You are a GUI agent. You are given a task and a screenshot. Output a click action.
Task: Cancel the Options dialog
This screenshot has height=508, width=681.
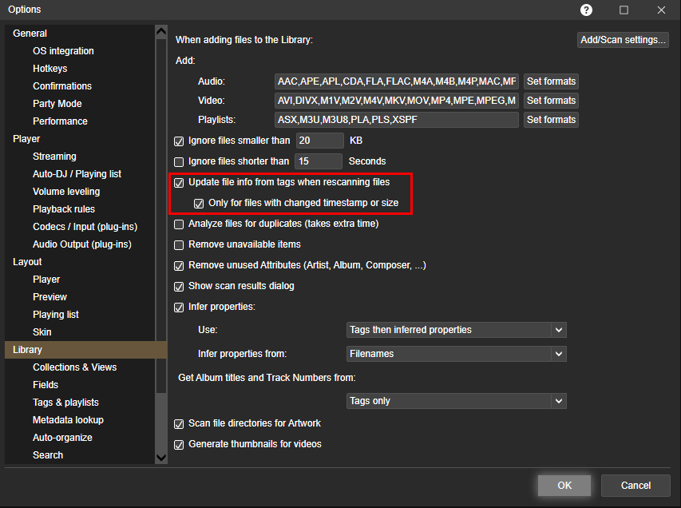tap(635, 485)
